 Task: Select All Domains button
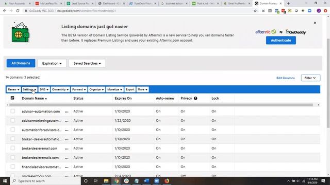click(x=21, y=63)
